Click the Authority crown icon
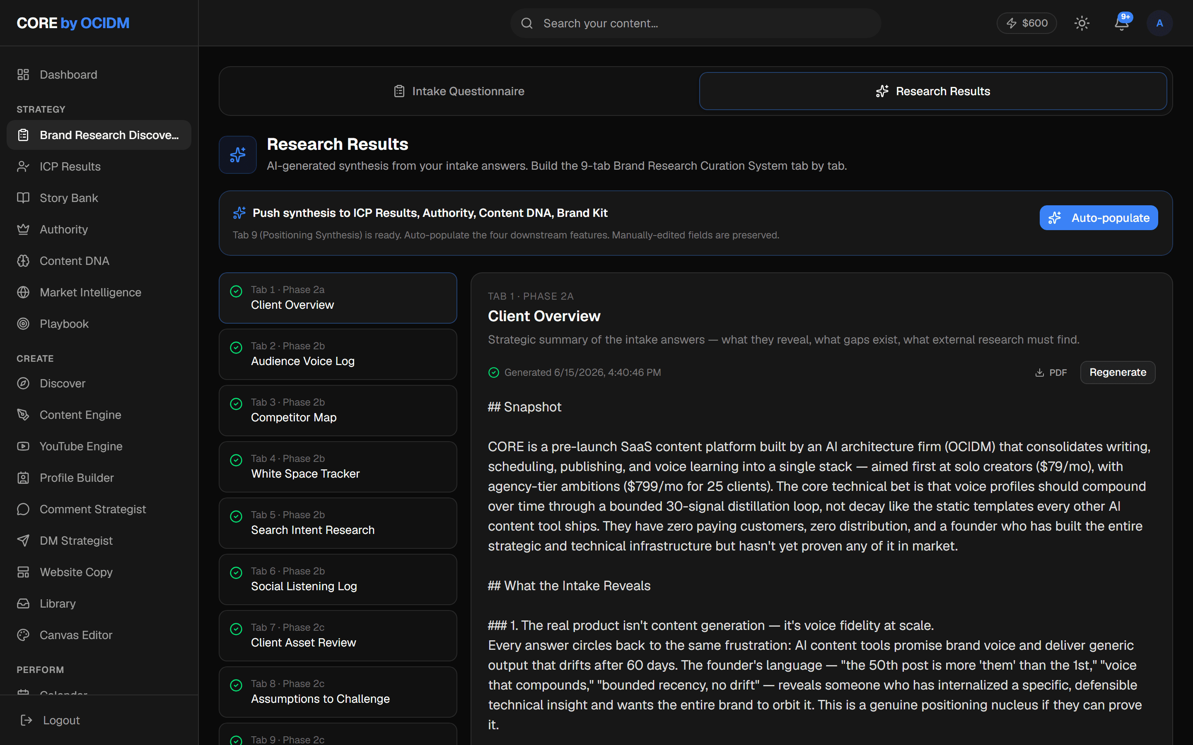The width and height of the screenshot is (1193, 745). click(x=23, y=230)
